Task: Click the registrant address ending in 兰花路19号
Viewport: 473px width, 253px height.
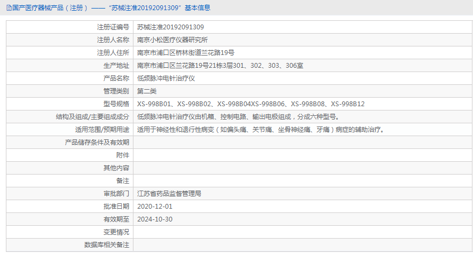Action: (186, 53)
